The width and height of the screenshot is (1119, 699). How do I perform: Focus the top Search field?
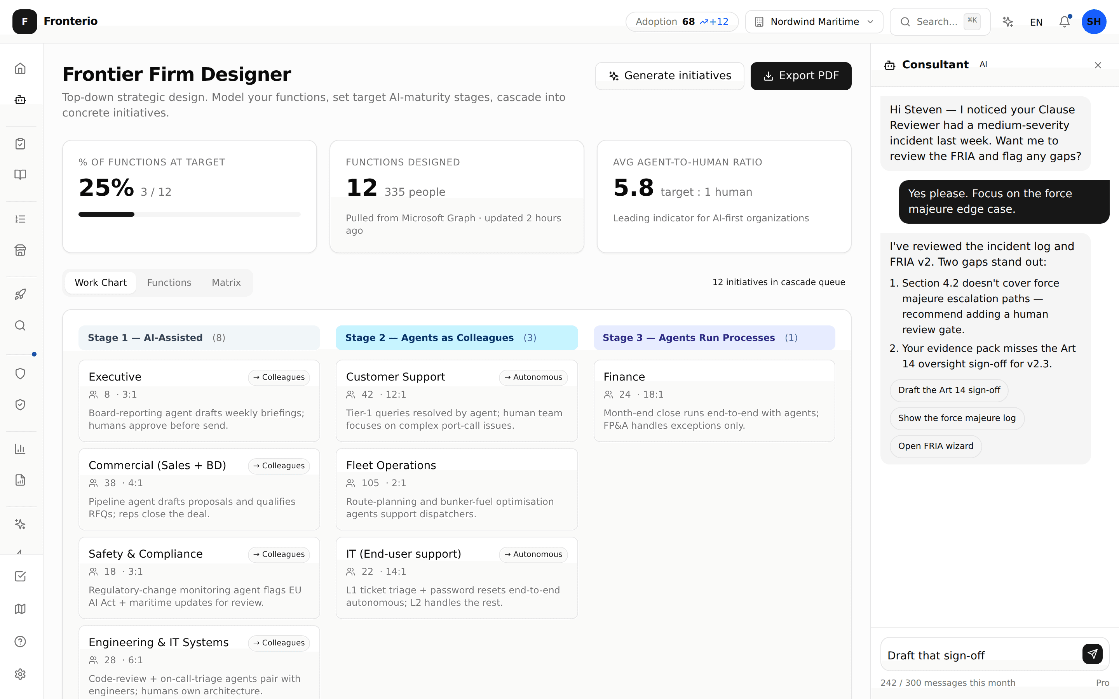click(939, 22)
